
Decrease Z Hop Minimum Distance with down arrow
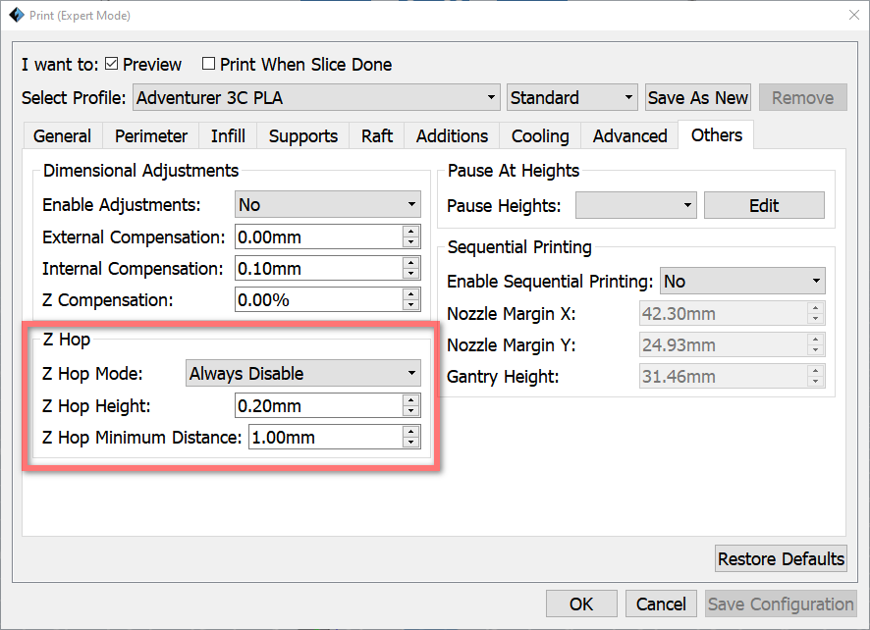(410, 443)
